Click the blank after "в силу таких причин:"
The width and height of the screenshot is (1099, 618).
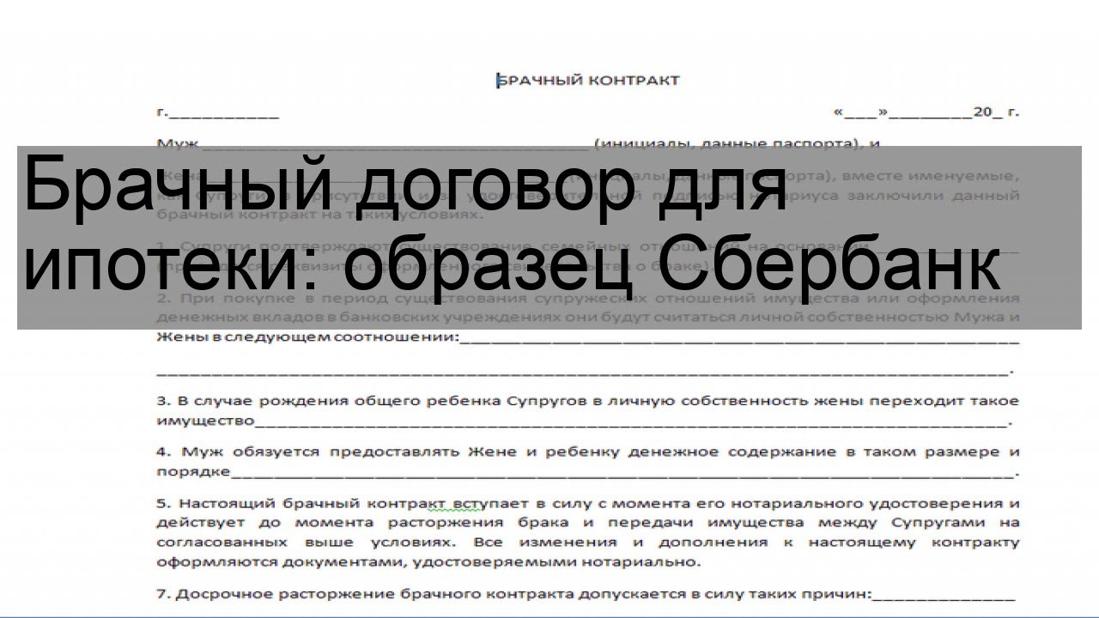click(943, 597)
